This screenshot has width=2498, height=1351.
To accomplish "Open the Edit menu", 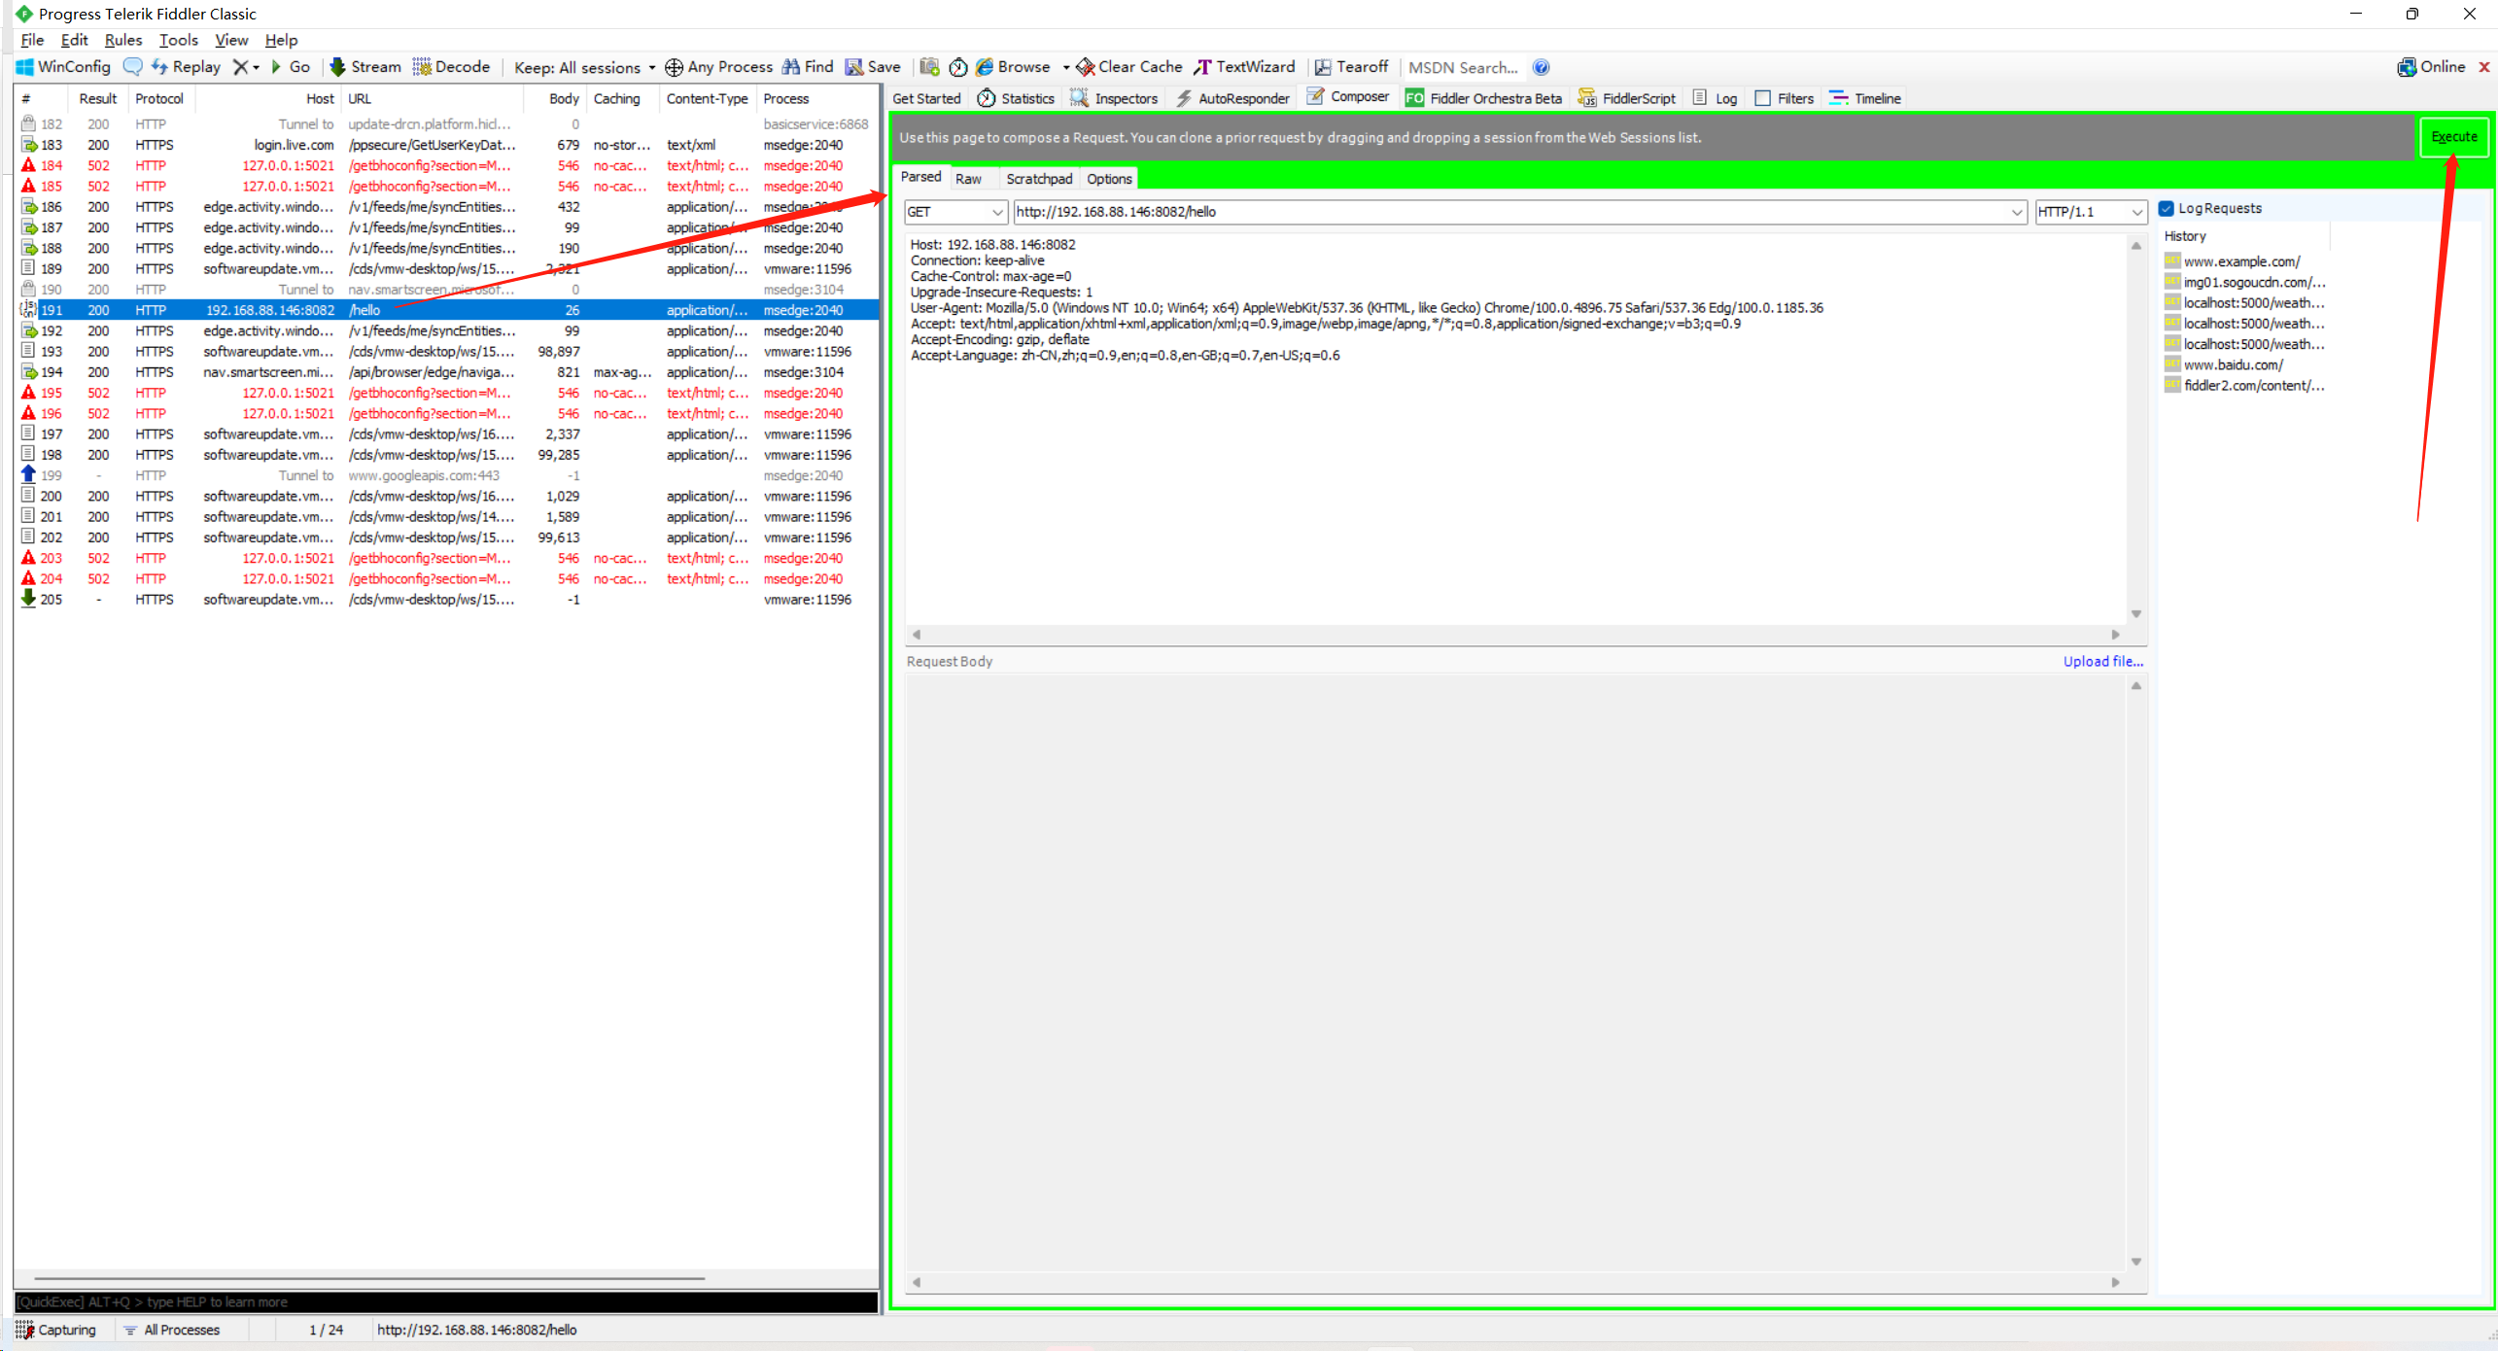I will pos(74,40).
